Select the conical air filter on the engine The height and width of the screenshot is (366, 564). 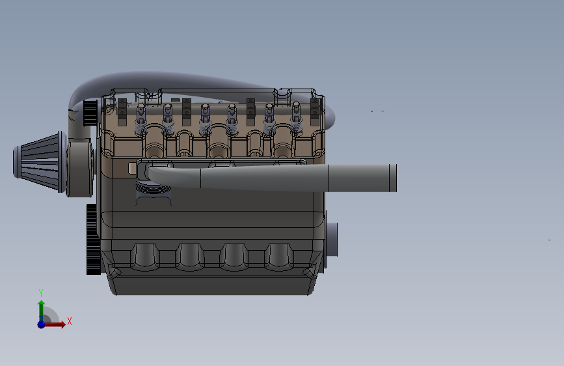[40, 162]
